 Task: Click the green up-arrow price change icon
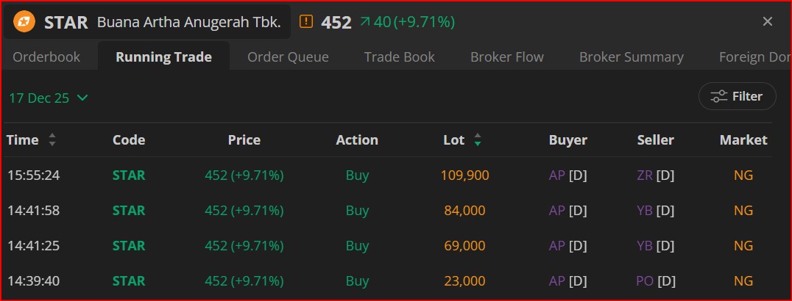(x=365, y=22)
